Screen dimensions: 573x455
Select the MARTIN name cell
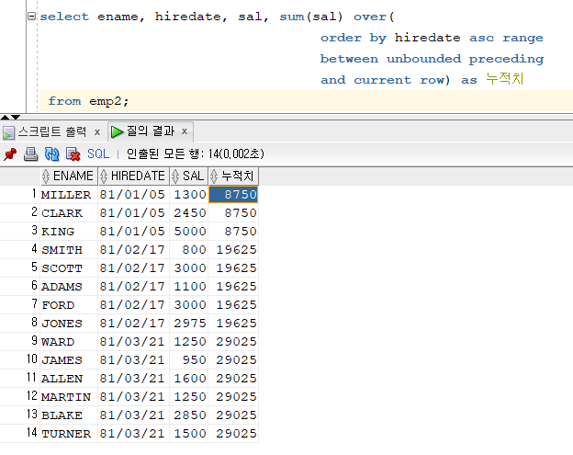[x=69, y=397]
